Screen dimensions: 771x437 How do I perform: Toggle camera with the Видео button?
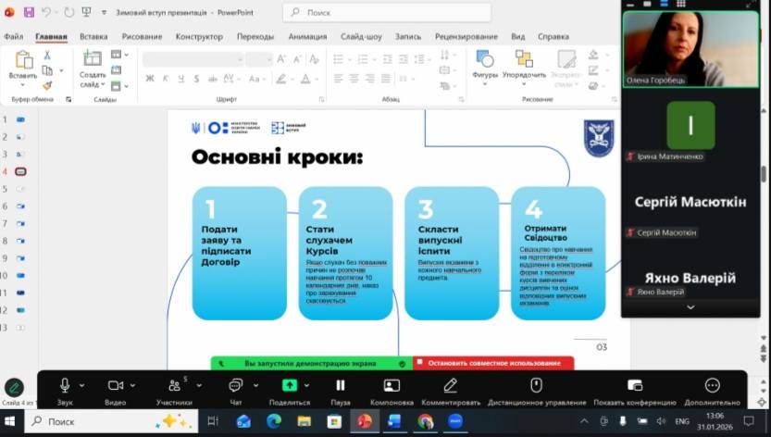tap(115, 385)
